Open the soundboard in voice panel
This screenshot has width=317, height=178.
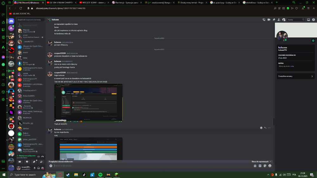tap(41, 162)
